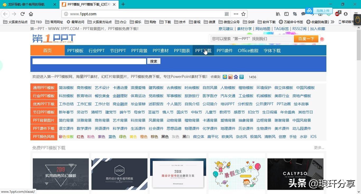Click the 第1PPT site logo
The image size is (361, 194).
pyautogui.click(x=54, y=38)
